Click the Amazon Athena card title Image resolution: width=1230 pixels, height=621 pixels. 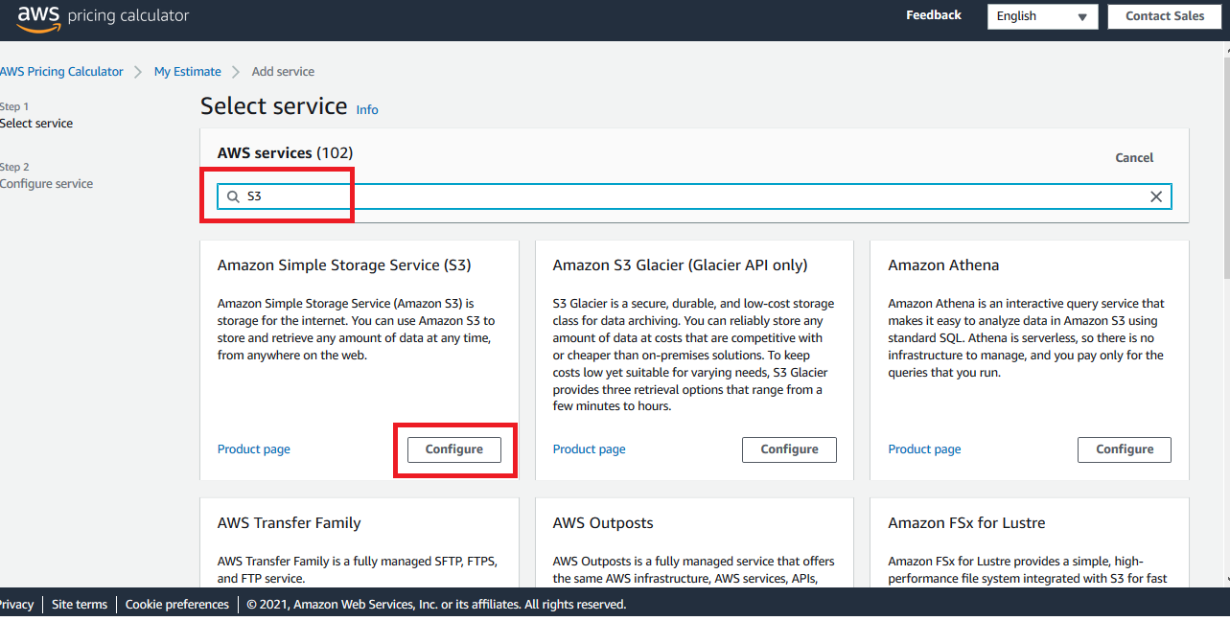(x=943, y=265)
